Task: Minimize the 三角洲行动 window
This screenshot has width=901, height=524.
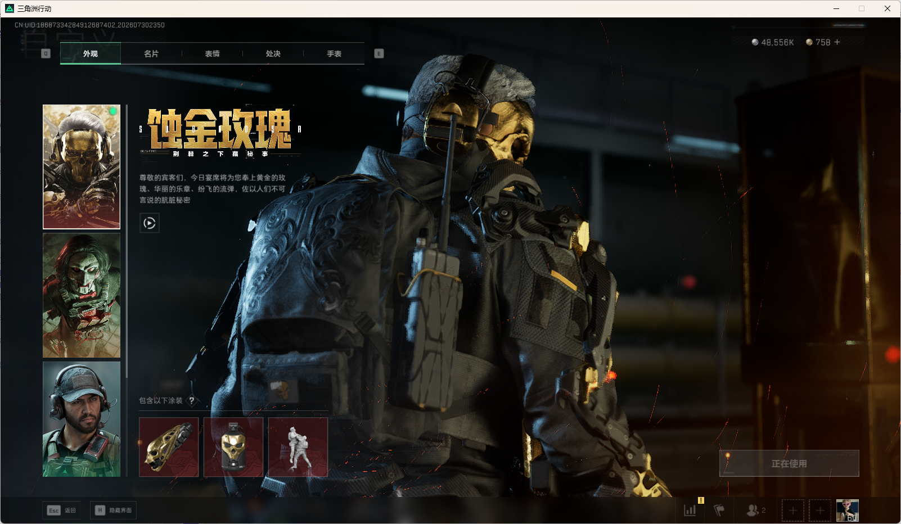Action: click(x=836, y=8)
